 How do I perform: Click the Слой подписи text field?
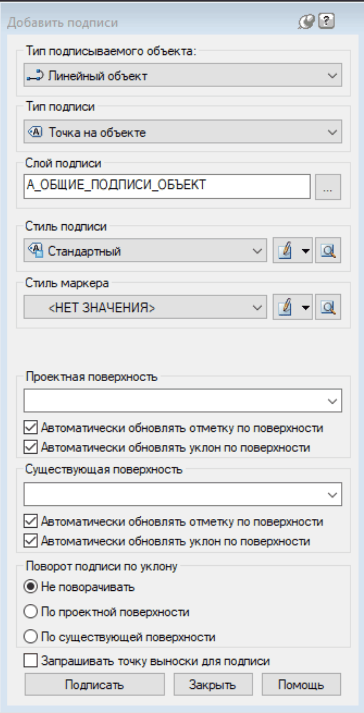coord(167,186)
